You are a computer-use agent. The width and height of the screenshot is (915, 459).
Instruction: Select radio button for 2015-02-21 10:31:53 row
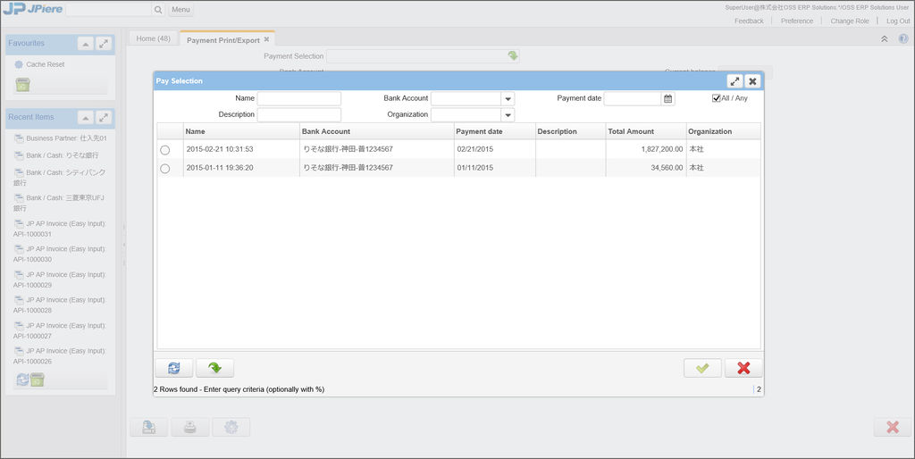tap(164, 150)
